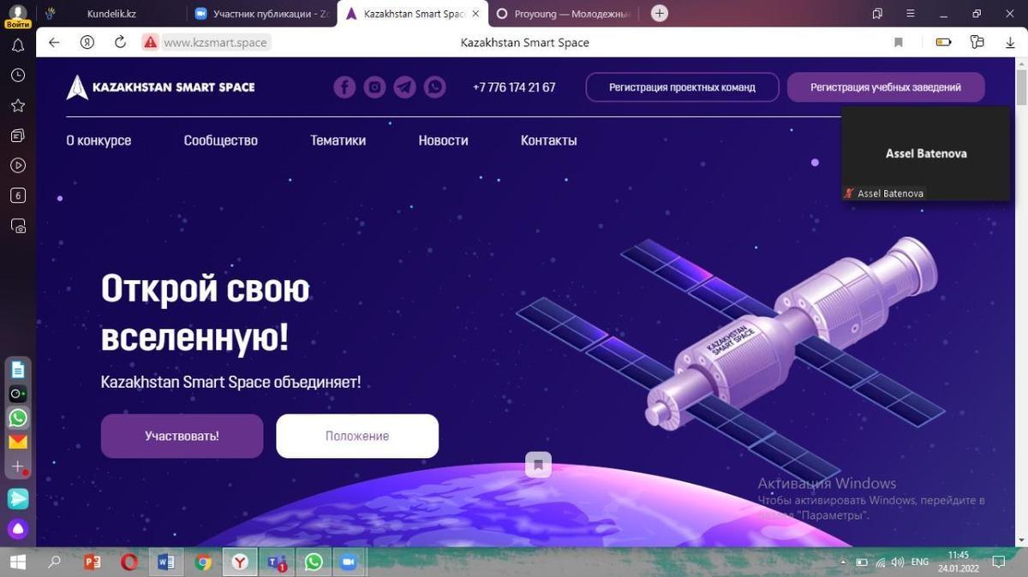Click the Zoom icon in the taskbar
Viewport: 1028px width, 577px height.
(x=348, y=562)
